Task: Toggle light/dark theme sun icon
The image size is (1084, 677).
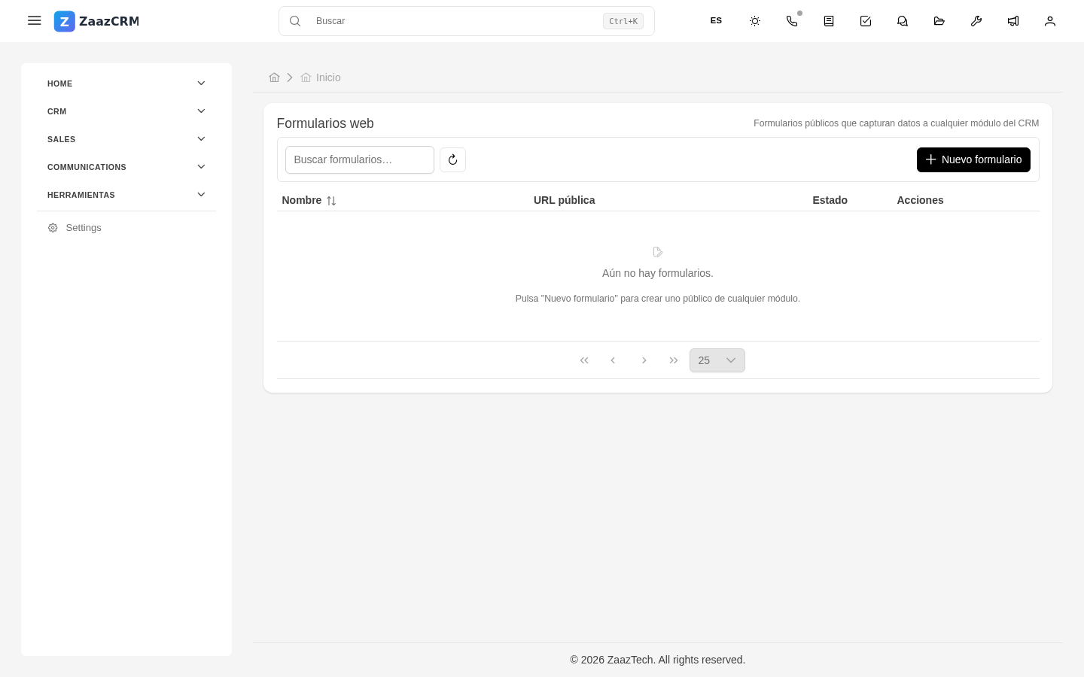Action: coord(755,21)
